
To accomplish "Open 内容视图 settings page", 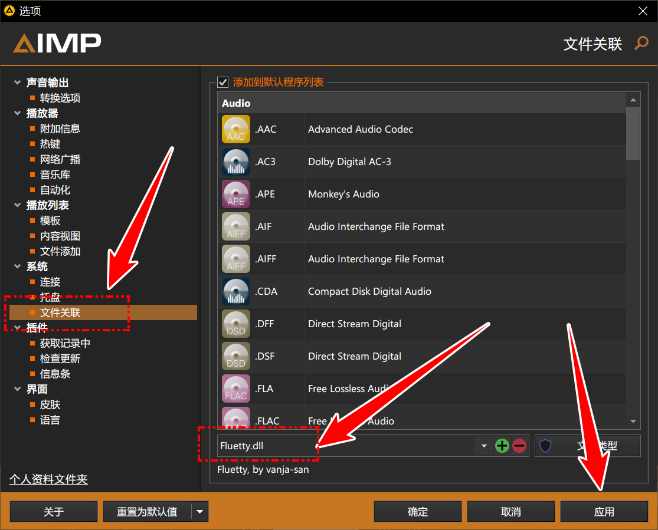I will (60, 236).
